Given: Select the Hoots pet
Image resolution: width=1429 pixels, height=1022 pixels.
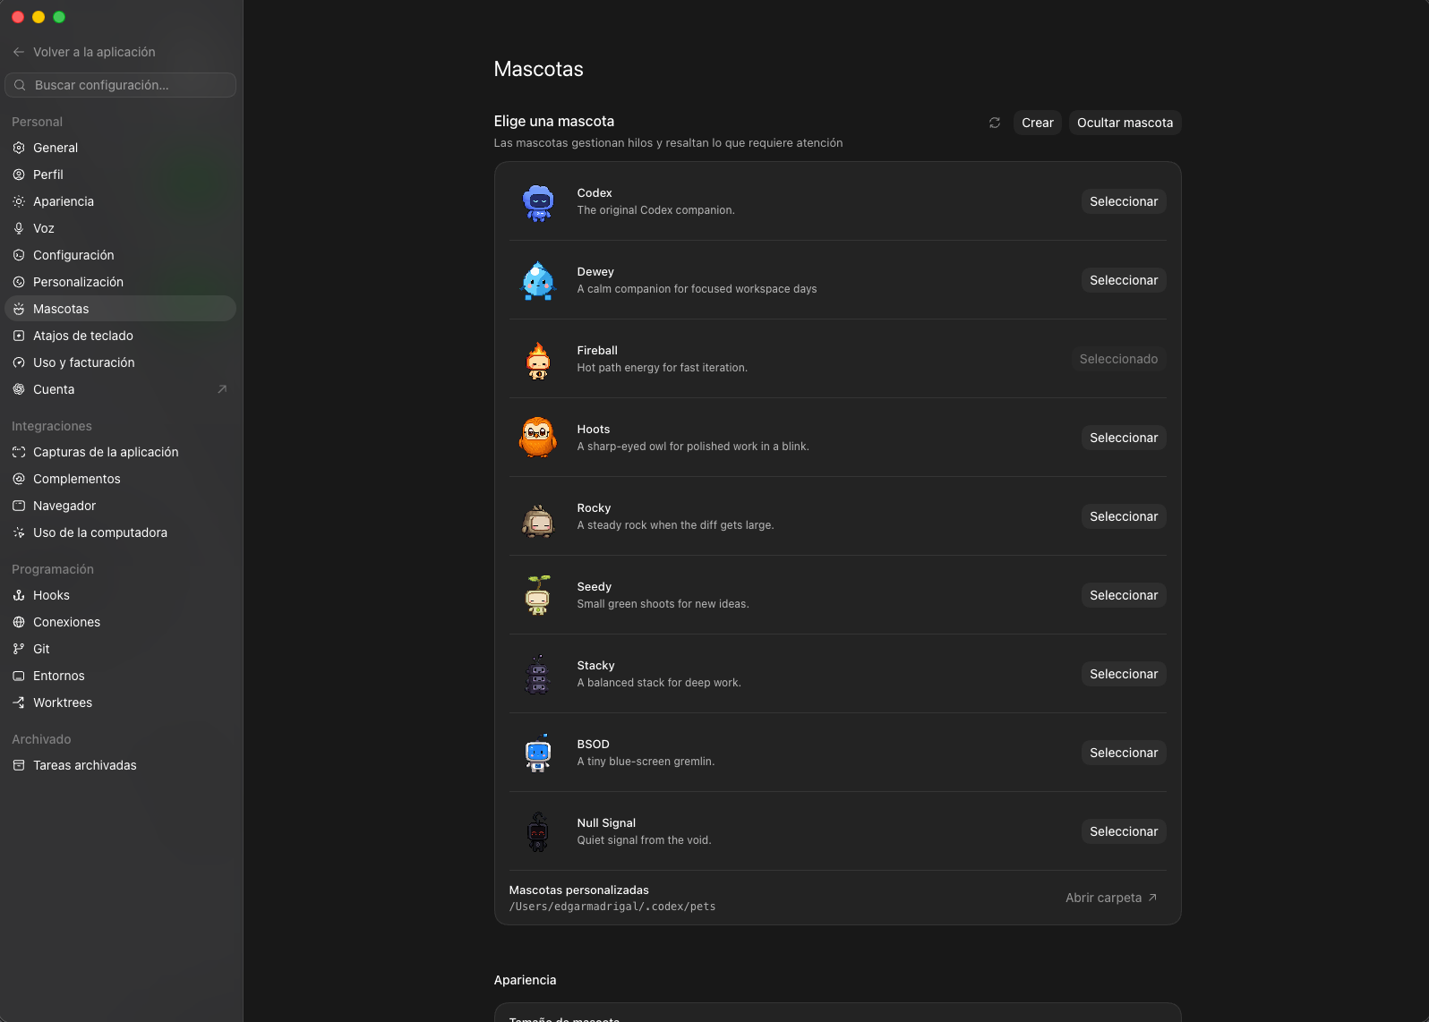Looking at the screenshot, I should click(x=1124, y=438).
